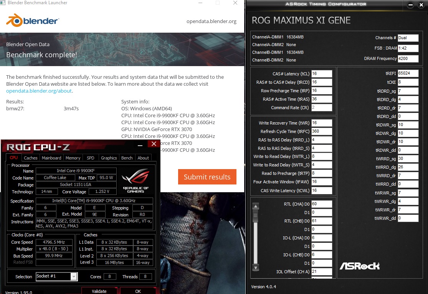Open the opendata.blender.org/about link

coord(39,91)
